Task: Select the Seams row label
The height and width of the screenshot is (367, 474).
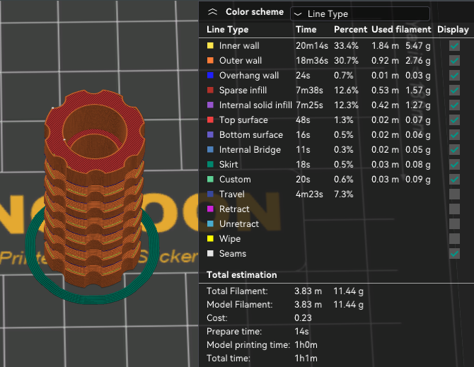Action: click(233, 253)
